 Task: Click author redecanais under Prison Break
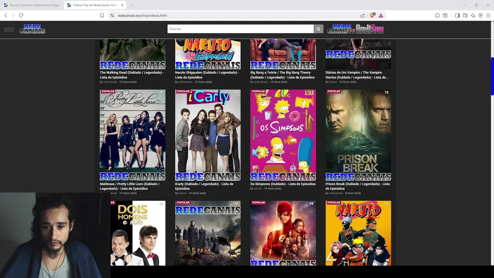coord(336,193)
